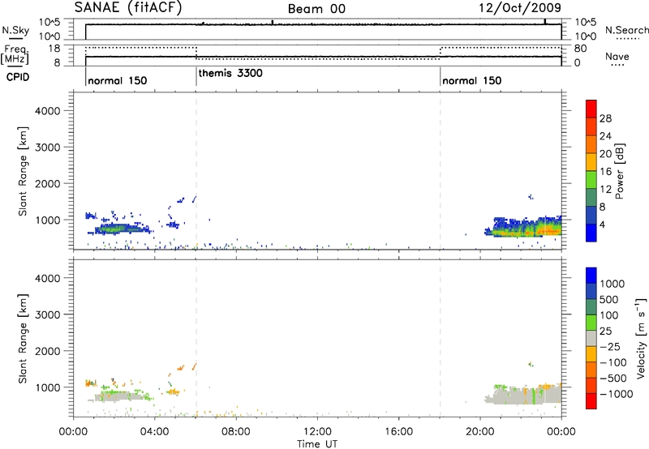
Task: Click the SANAE (fitACF) title text
Action: [128, 8]
